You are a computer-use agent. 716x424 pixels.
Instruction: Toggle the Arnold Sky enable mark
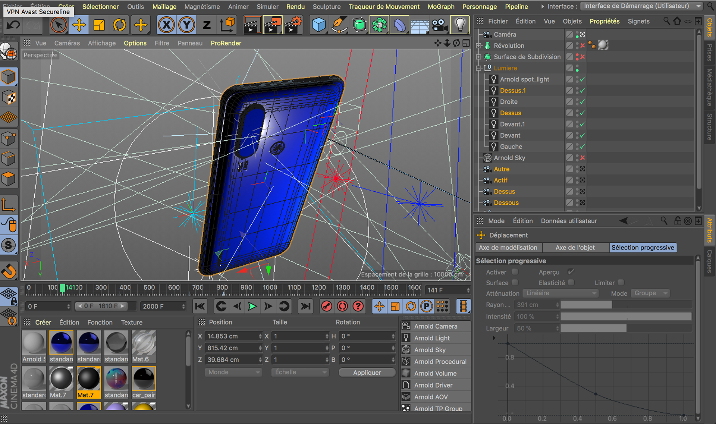tap(582, 158)
